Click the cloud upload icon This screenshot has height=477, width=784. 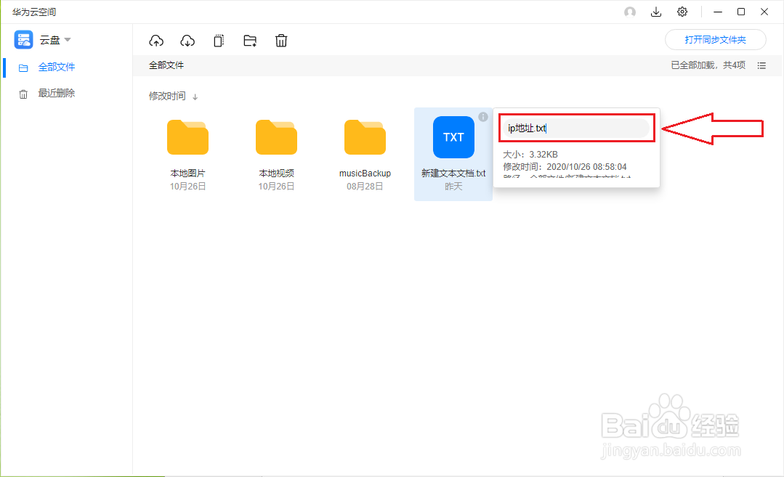(155, 41)
